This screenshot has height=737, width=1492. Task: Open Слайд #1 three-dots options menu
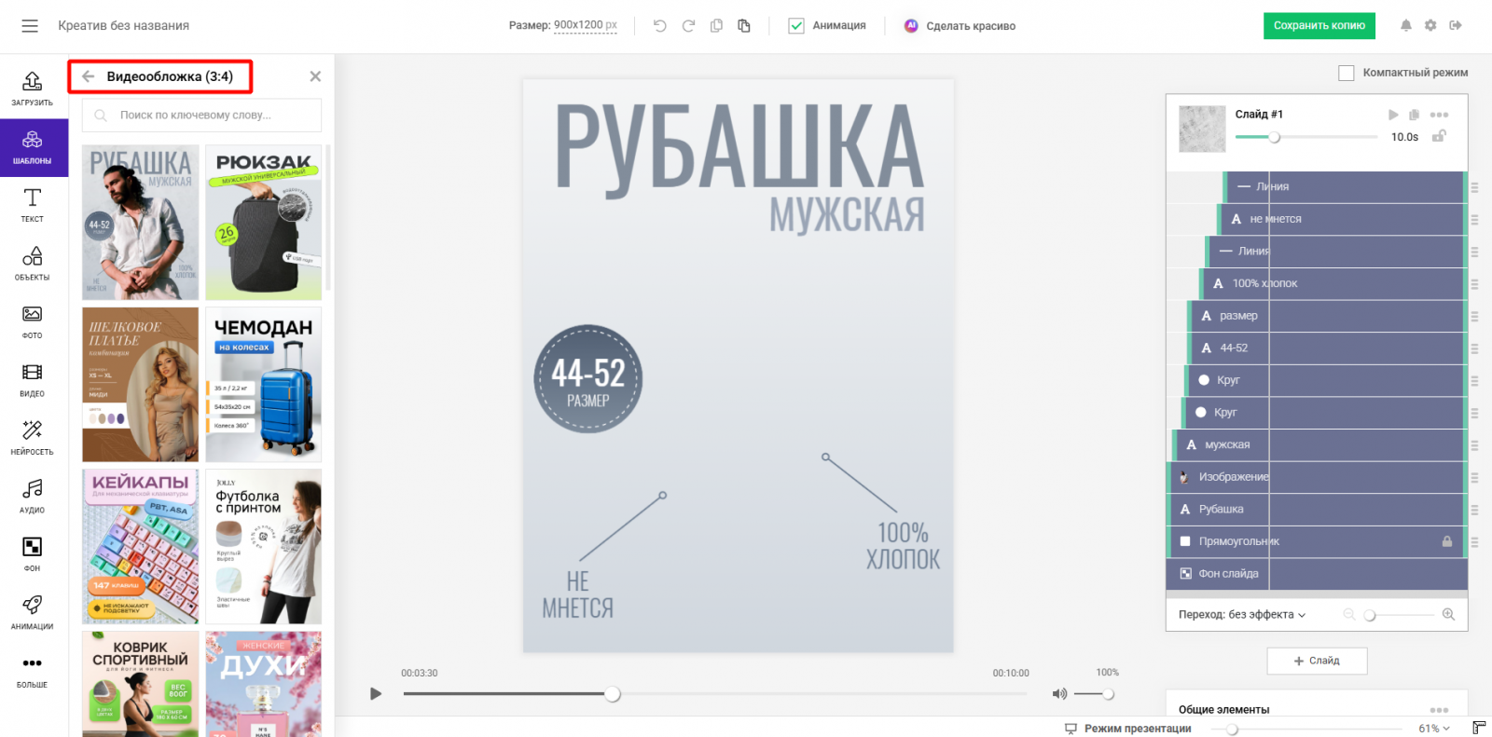point(1439,115)
